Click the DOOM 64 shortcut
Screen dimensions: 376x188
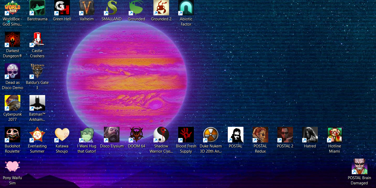[x=136, y=135]
